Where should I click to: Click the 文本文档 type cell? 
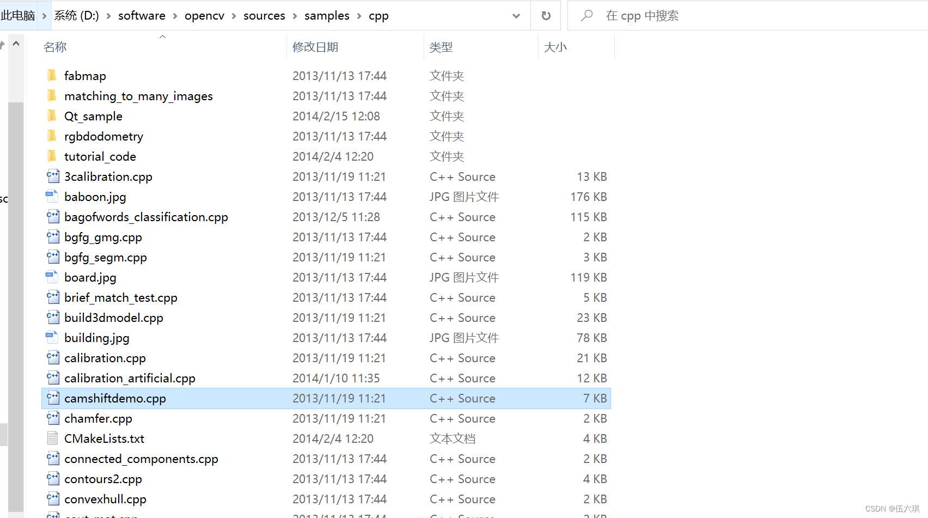coord(453,438)
